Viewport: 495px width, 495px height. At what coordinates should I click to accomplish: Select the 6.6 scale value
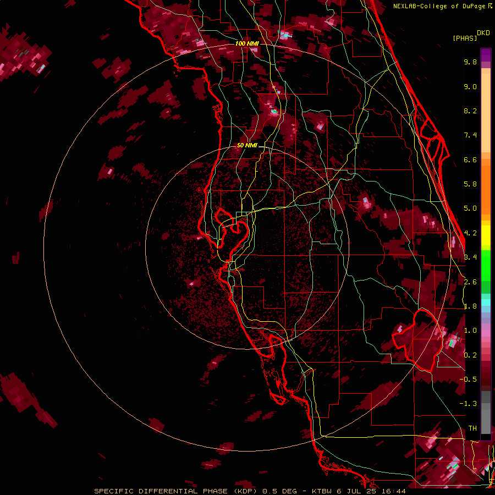470,159
